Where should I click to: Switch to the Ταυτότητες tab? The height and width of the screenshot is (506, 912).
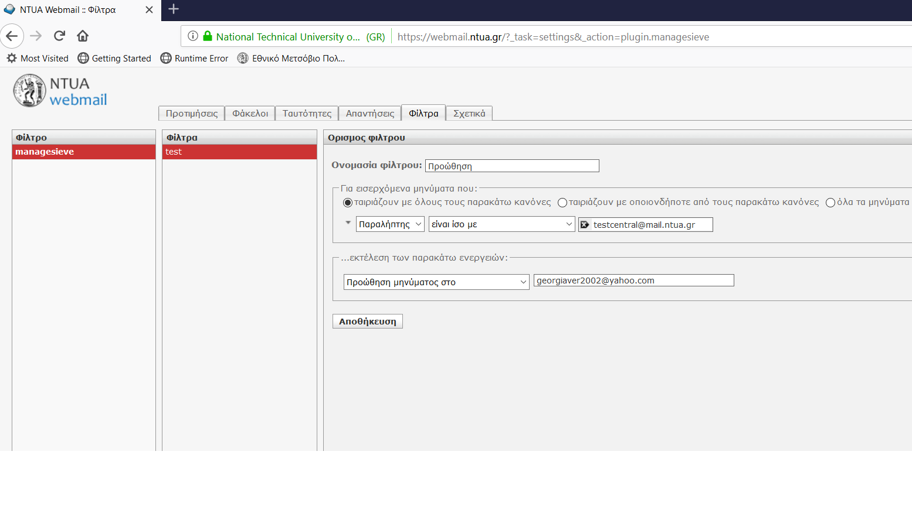pyautogui.click(x=307, y=113)
